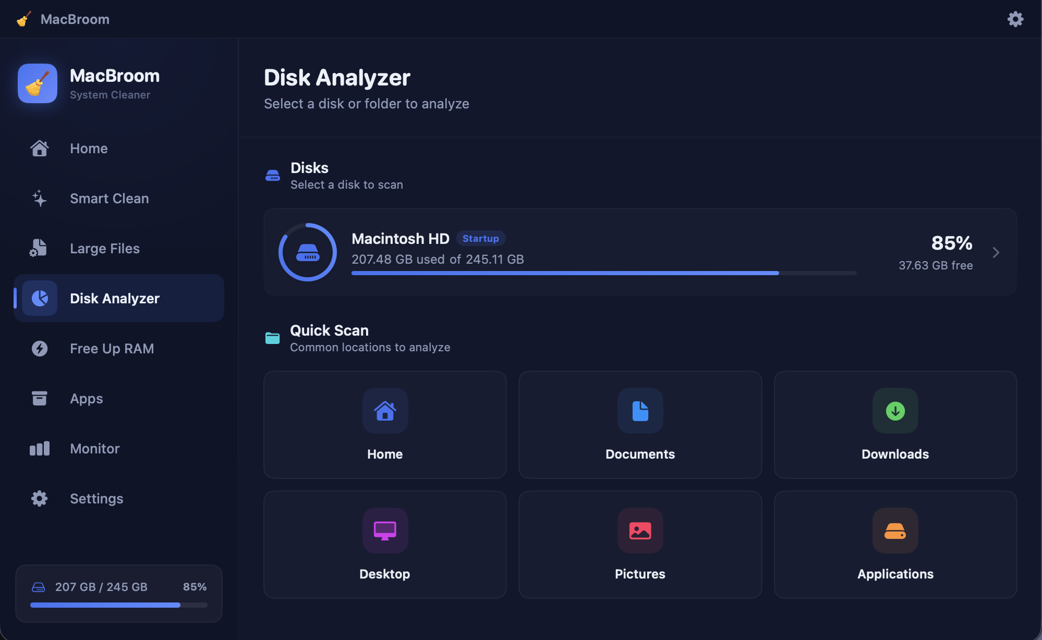The width and height of the screenshot is (1042, 640).
Task: Scan the Documents folder card
Action: click(640, 425)
